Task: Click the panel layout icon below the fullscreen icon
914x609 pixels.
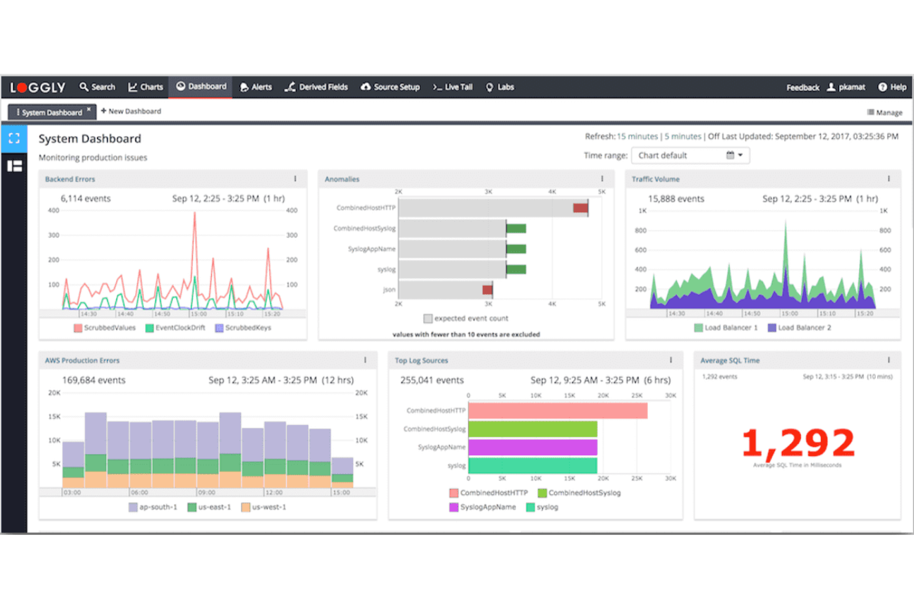Action: click(x=14, y=165)
